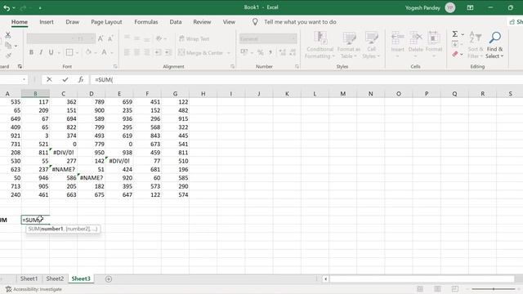Click the Font Color A icon
523x294 pixels.
pos(104,52)
